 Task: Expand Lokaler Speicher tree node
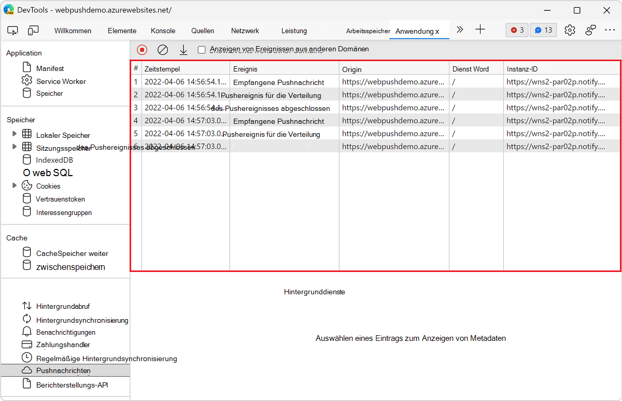(15, 134)
